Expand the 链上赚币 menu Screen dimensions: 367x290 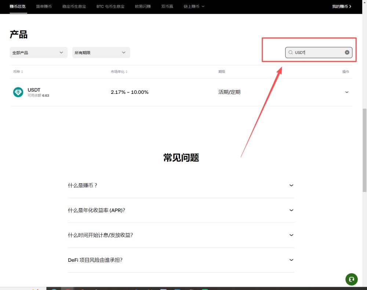click(194, 7)
